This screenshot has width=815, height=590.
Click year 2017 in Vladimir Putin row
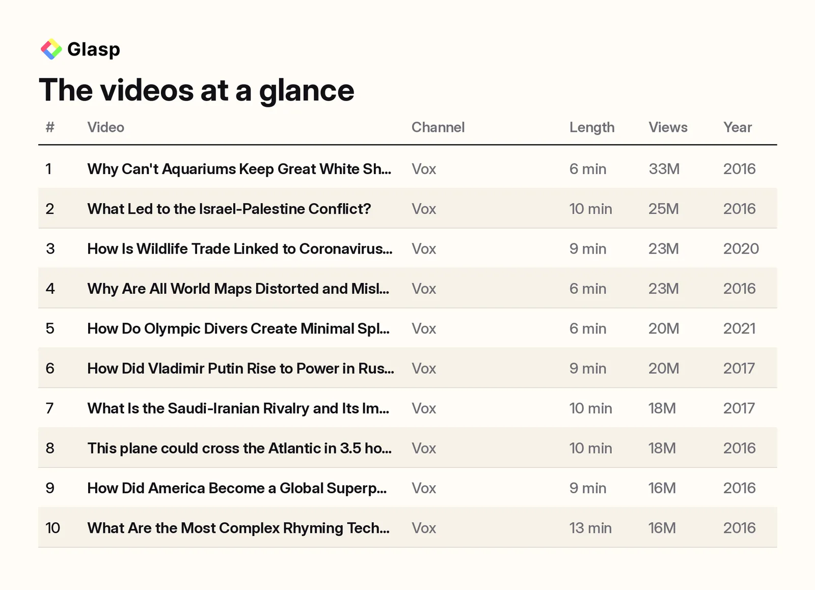pos(739,369)
